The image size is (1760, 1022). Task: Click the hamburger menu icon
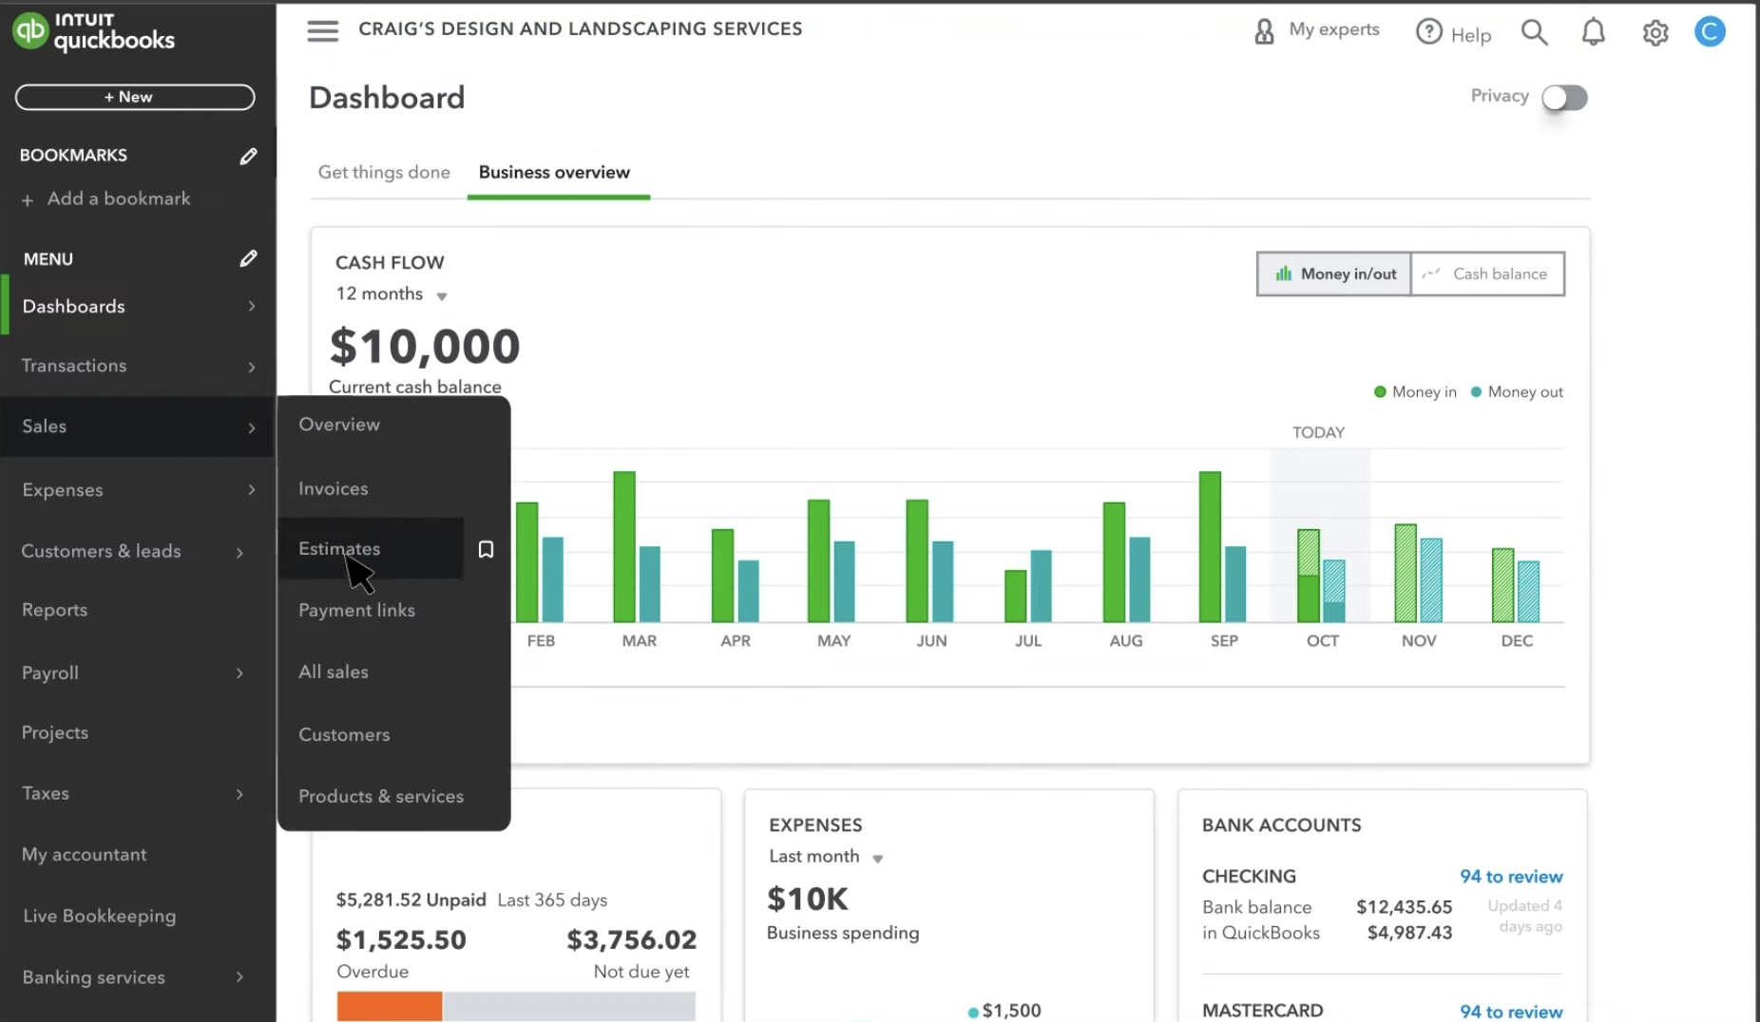point(322,31)
